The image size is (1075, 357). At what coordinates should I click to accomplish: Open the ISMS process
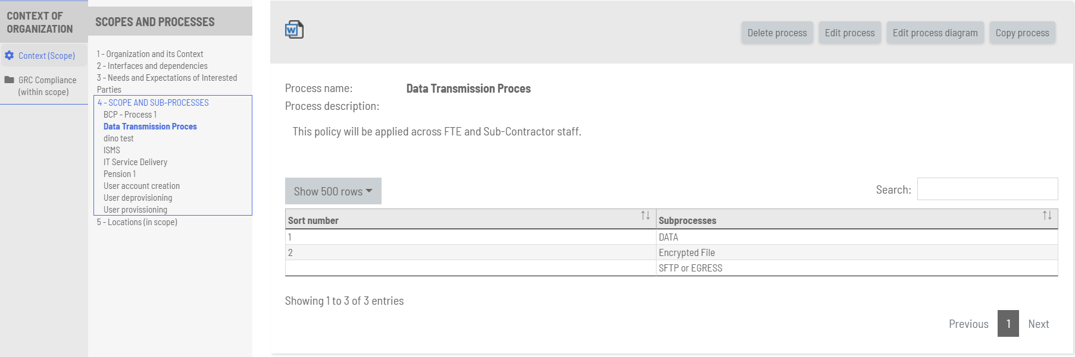112,150
